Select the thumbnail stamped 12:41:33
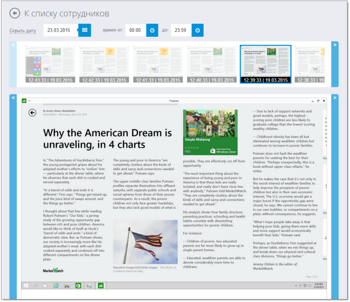350x302 pixels. click(158, 64)
